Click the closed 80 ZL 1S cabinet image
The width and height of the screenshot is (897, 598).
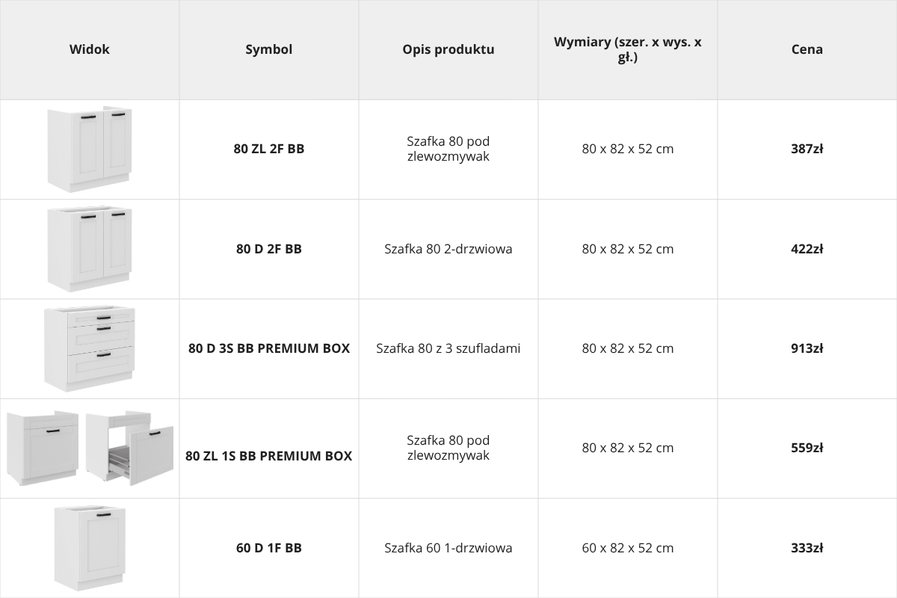tap(43, 448)
